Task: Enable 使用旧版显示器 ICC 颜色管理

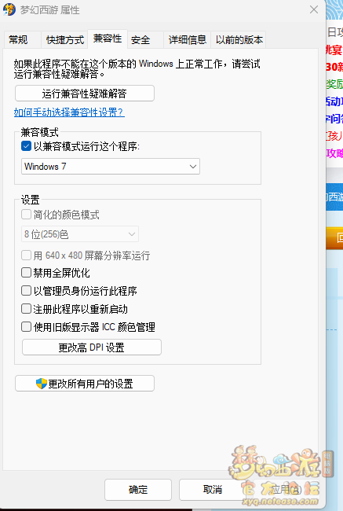Action: click(26, 326)
